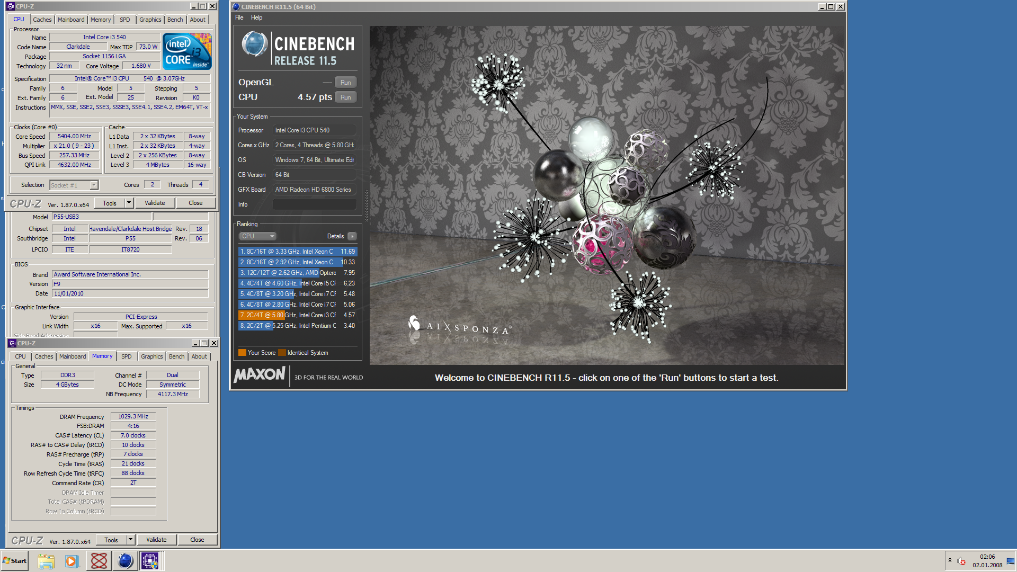The image size is (1017, 572).
Task: Click the GFX Board field AMD Radeon HD 6800
Action: pyautogui.click(x=315, y=190)
